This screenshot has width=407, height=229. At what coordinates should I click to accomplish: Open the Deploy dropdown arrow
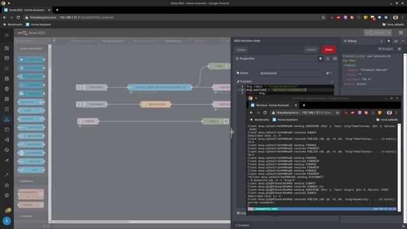tap(389, 32)
